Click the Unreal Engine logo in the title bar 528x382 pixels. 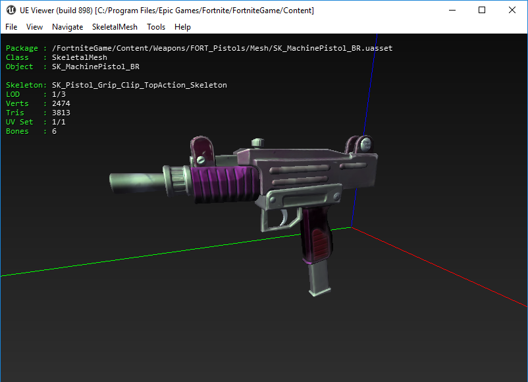pyautogui.click(x=11, y=10)
